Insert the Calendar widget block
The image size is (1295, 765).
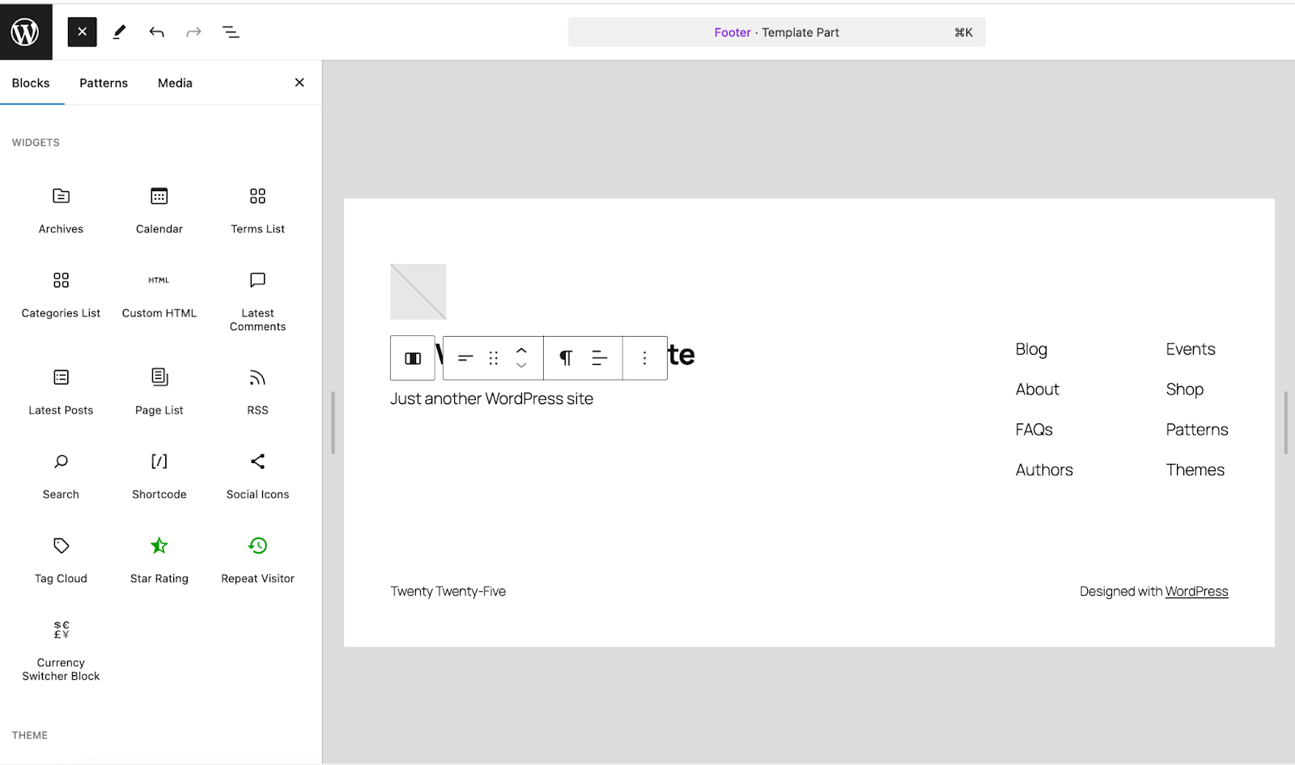tap(159, 209)
